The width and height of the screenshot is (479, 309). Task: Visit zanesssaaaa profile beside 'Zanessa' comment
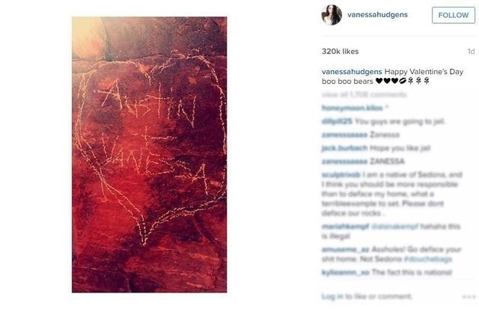point(344,135)
